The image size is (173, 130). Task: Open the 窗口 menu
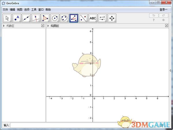(x=41, y=10)
